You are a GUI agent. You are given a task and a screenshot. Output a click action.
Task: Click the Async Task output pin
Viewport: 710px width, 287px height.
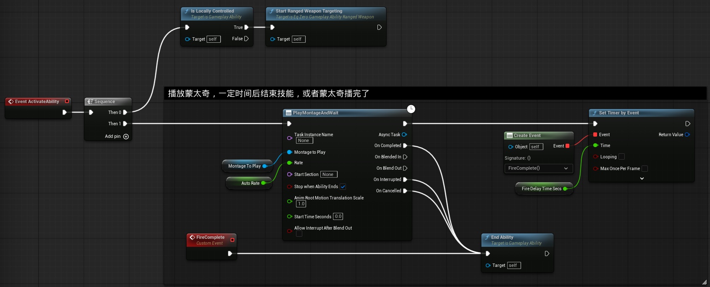point(404,134)
